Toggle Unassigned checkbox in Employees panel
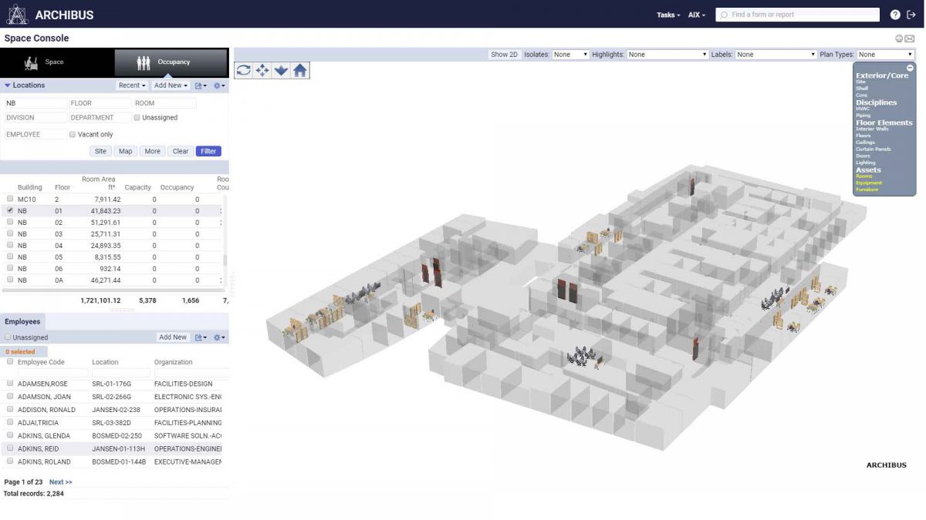This screenshot has height=520, width=926. pyautogui.click(x=8, y=337)
